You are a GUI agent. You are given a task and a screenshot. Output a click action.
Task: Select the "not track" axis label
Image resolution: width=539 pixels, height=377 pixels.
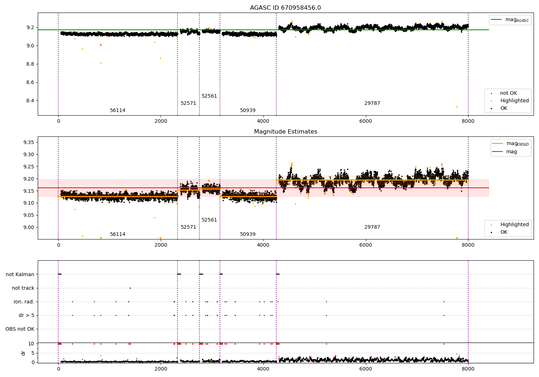pyautogui.click(x=23, y=288)
